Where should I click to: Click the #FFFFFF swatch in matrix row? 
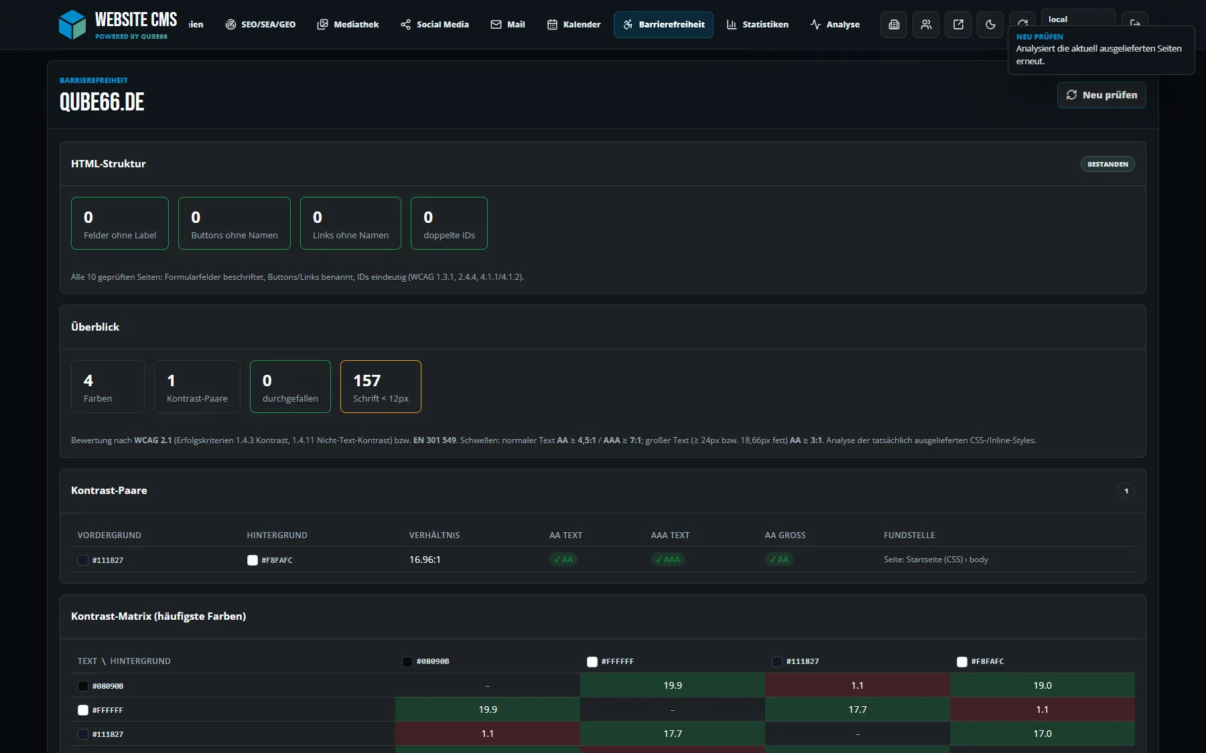click(x=83, y=710)
